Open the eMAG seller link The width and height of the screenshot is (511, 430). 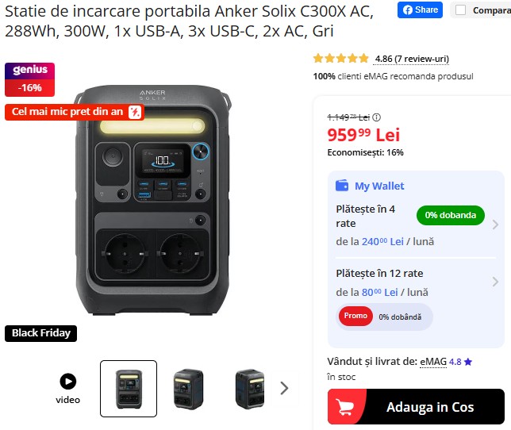[433, 362]
